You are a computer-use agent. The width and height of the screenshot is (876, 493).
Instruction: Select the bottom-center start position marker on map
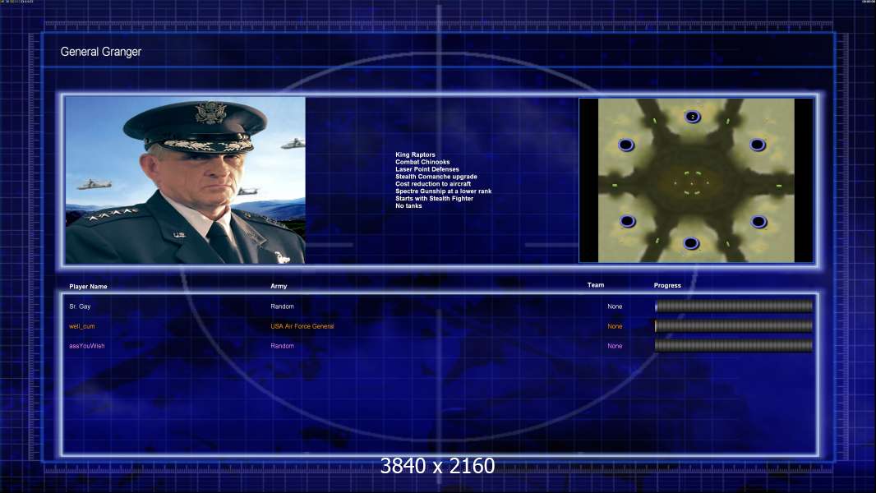click(691, 243)
